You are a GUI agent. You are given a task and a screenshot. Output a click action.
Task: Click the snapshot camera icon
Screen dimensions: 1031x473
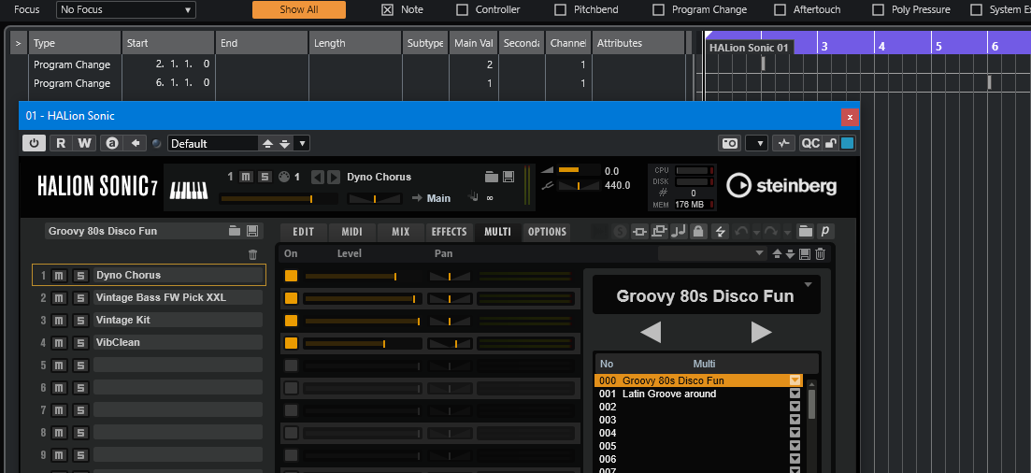[x=729, y=143]
